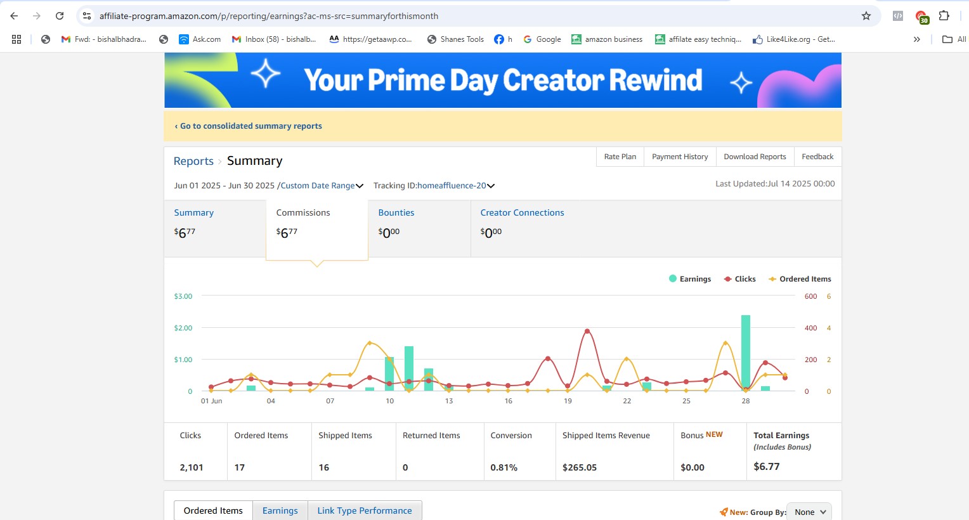The height and width of the screenshot is (520, 969).
Task: Go to consolidated summary reports link
Action: click(248, 126)
